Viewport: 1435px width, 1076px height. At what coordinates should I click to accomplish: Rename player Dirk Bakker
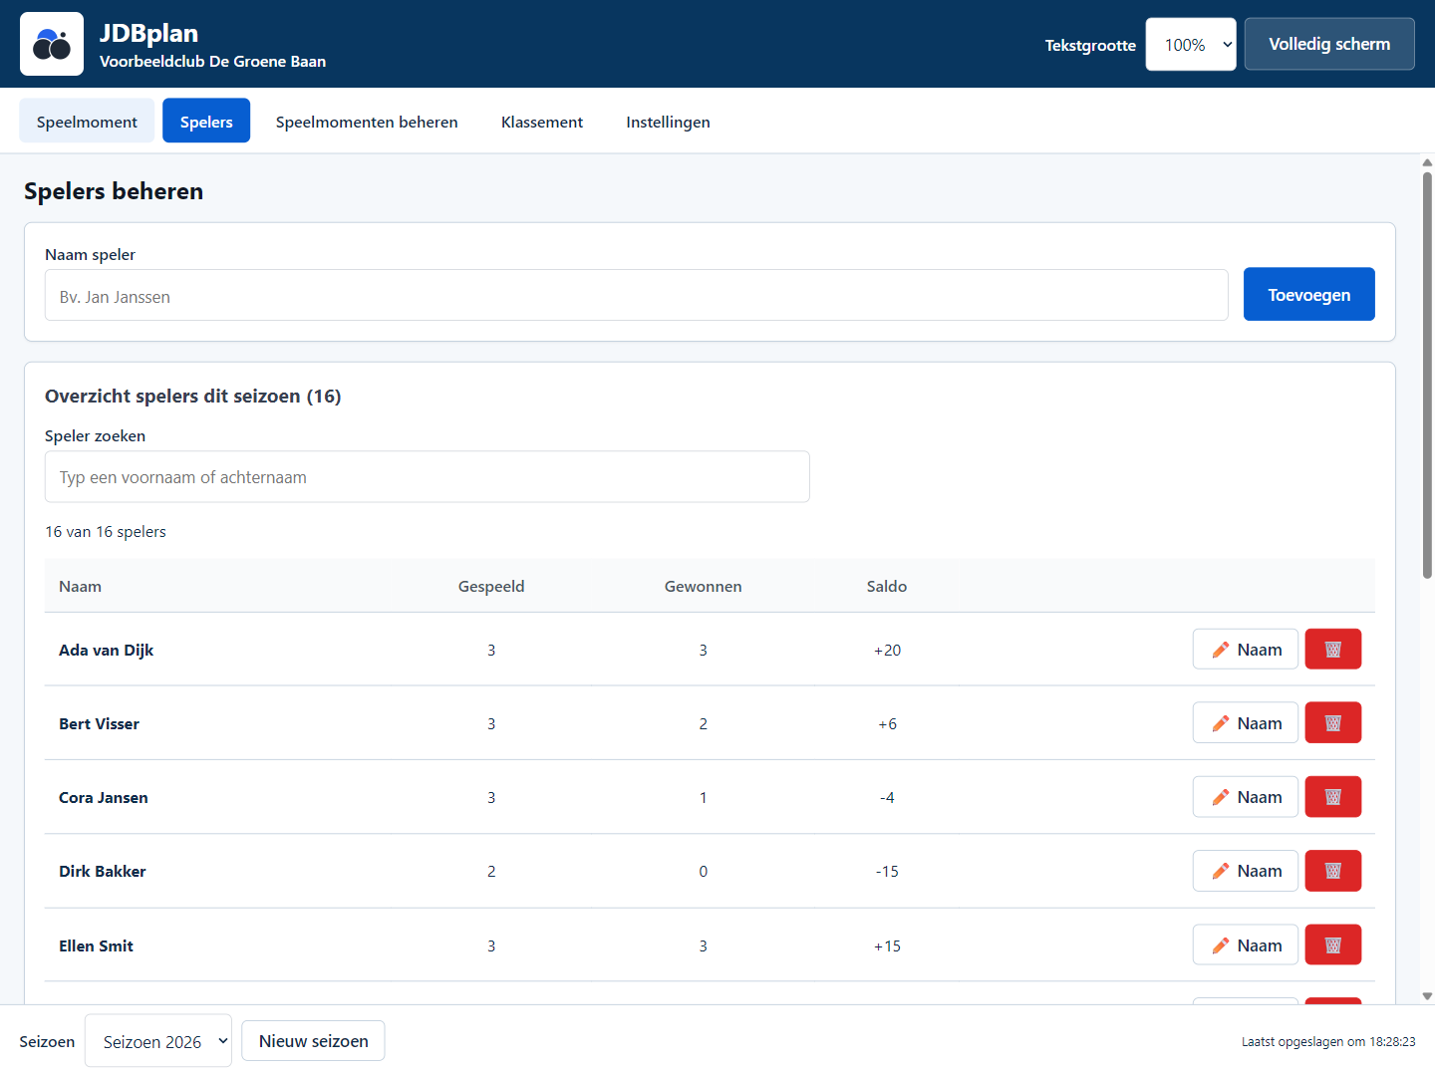1246,871
